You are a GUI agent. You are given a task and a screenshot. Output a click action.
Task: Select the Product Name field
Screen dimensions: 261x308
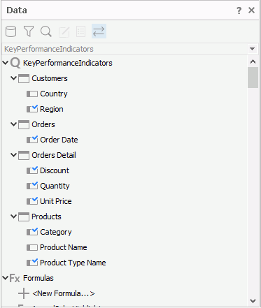(x=64, y=247)
